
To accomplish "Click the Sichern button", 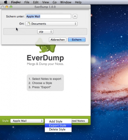I will pyautogui.click(x=77, y=40).
